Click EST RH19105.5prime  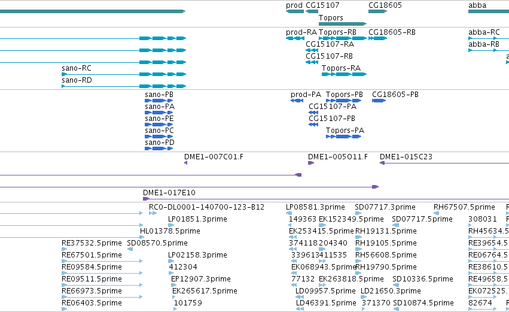pyautogui.click(x=359, y=250)
